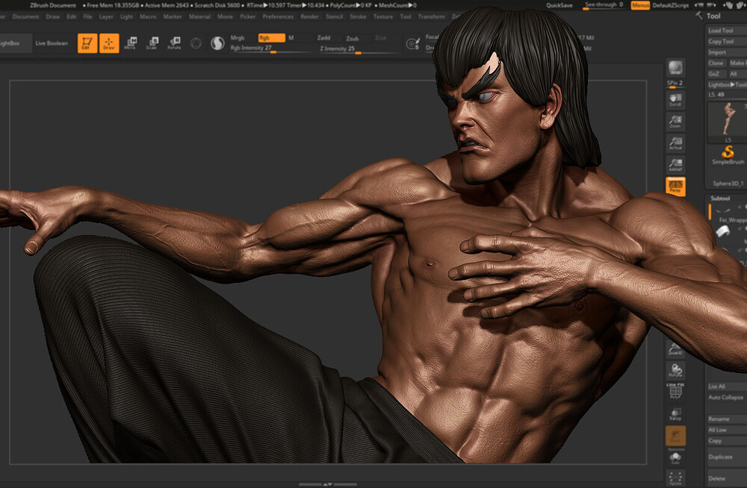Toggle Dynamic Solo mode icon
The width and height of the screenshot is (747, 488).
coord(675,457)
